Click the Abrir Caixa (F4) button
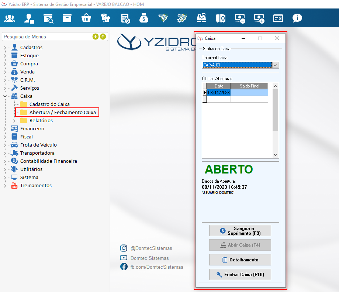This screenshot has height=292, width=339. pyautogui.click(x=240, y=245)
